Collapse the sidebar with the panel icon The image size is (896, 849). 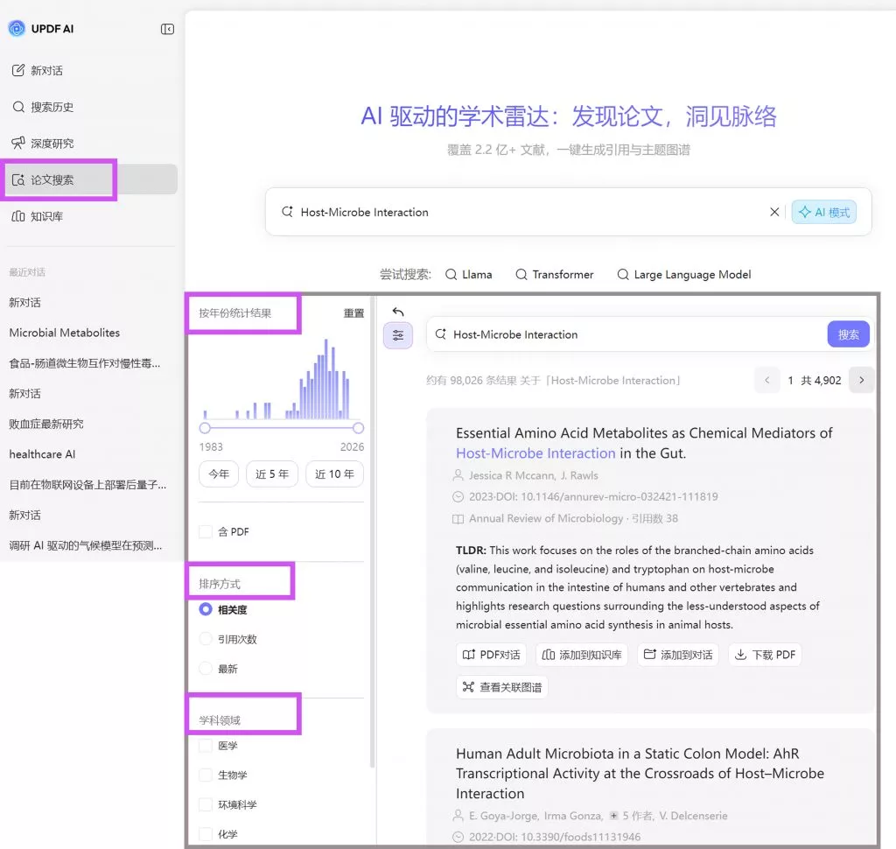167,29
